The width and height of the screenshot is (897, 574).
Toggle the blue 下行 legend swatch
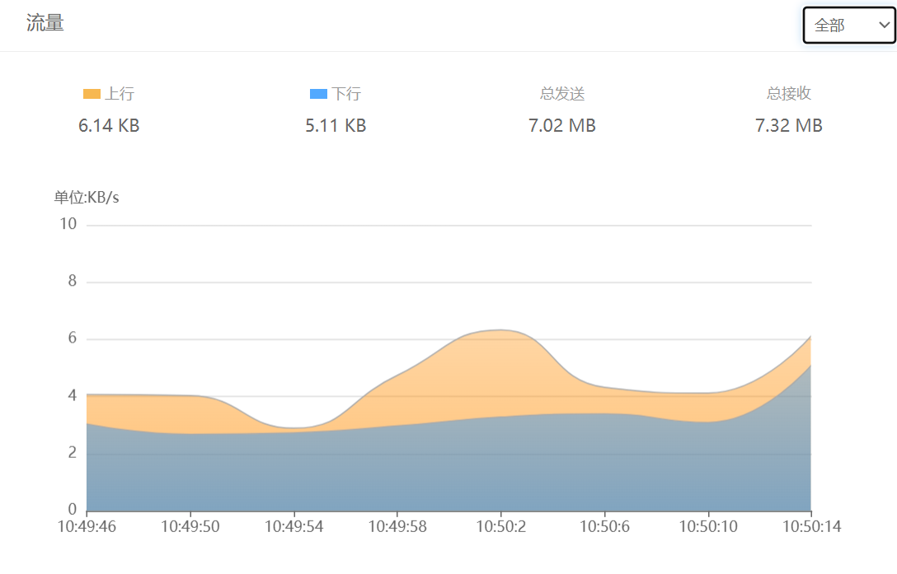click(318, 94)
